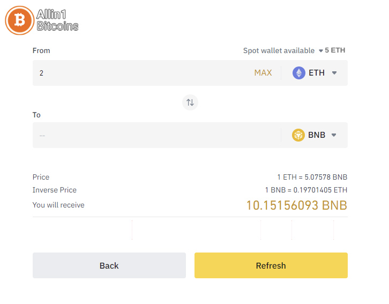Select the ETH currency label
Screen dimensions: 389x304
point(317,73)
